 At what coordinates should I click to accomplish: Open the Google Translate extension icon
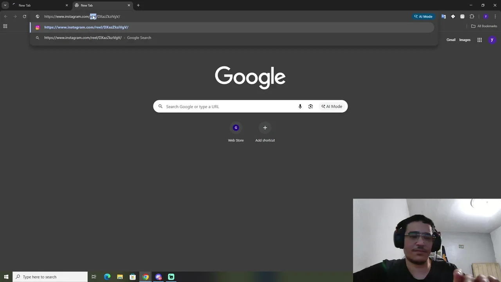[x=443, y=16]
